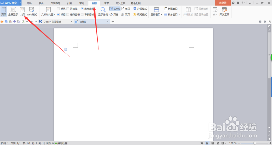Viewport: 272px width, 145px height.
Task: Enable the 任务窗格 task pane checkbox
Action: [68, 15]
